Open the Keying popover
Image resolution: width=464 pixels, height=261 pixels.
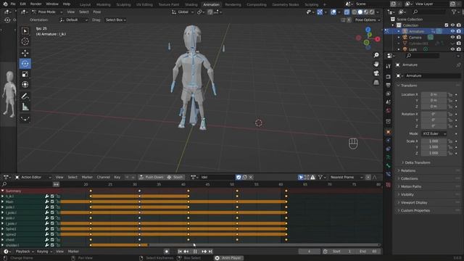click(44, 252)
